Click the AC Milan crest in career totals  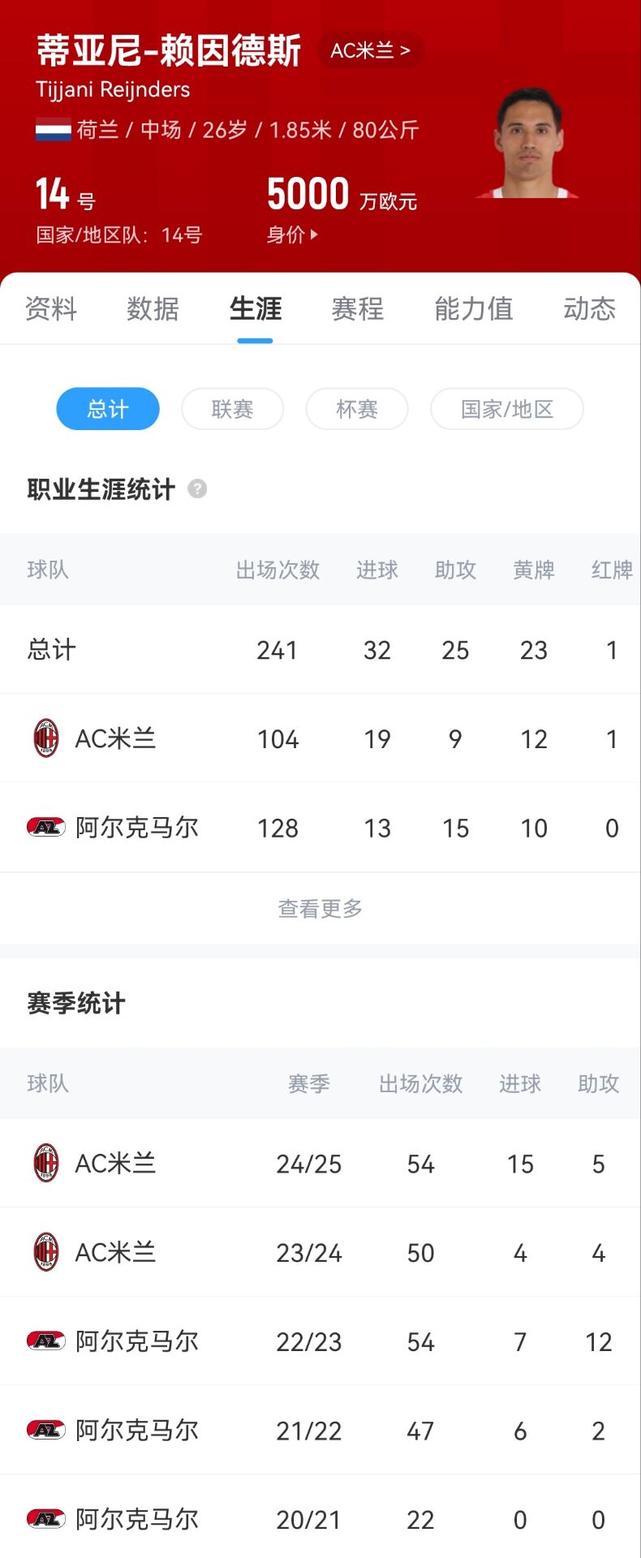click(x=46, y=738)
